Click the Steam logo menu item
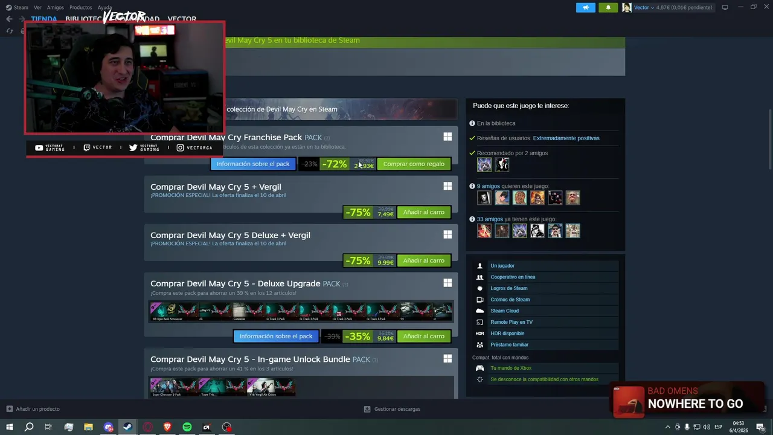The width and height of the screenshot is (773, 435). [17, 7]
